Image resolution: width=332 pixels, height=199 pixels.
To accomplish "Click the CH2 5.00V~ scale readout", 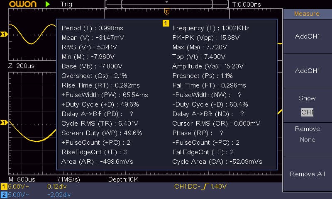I will coord(19,195).
